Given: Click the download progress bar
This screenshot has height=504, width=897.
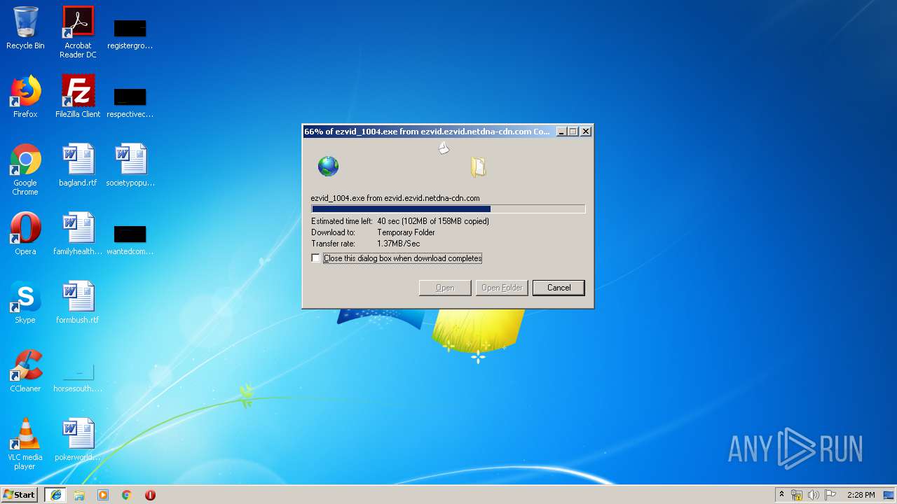Looking at the screenshot, I should coord(448,209).
